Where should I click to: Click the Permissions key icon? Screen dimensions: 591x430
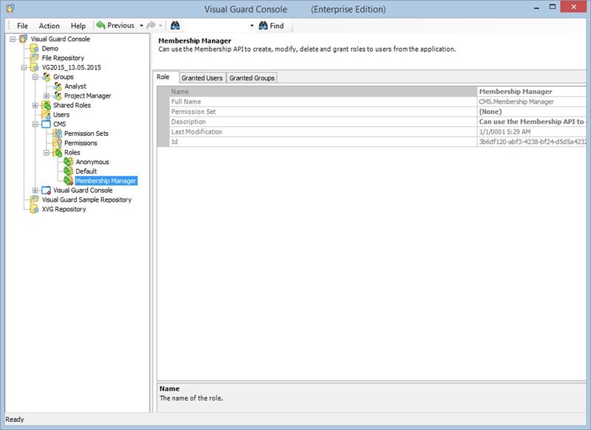pos(58,143)
